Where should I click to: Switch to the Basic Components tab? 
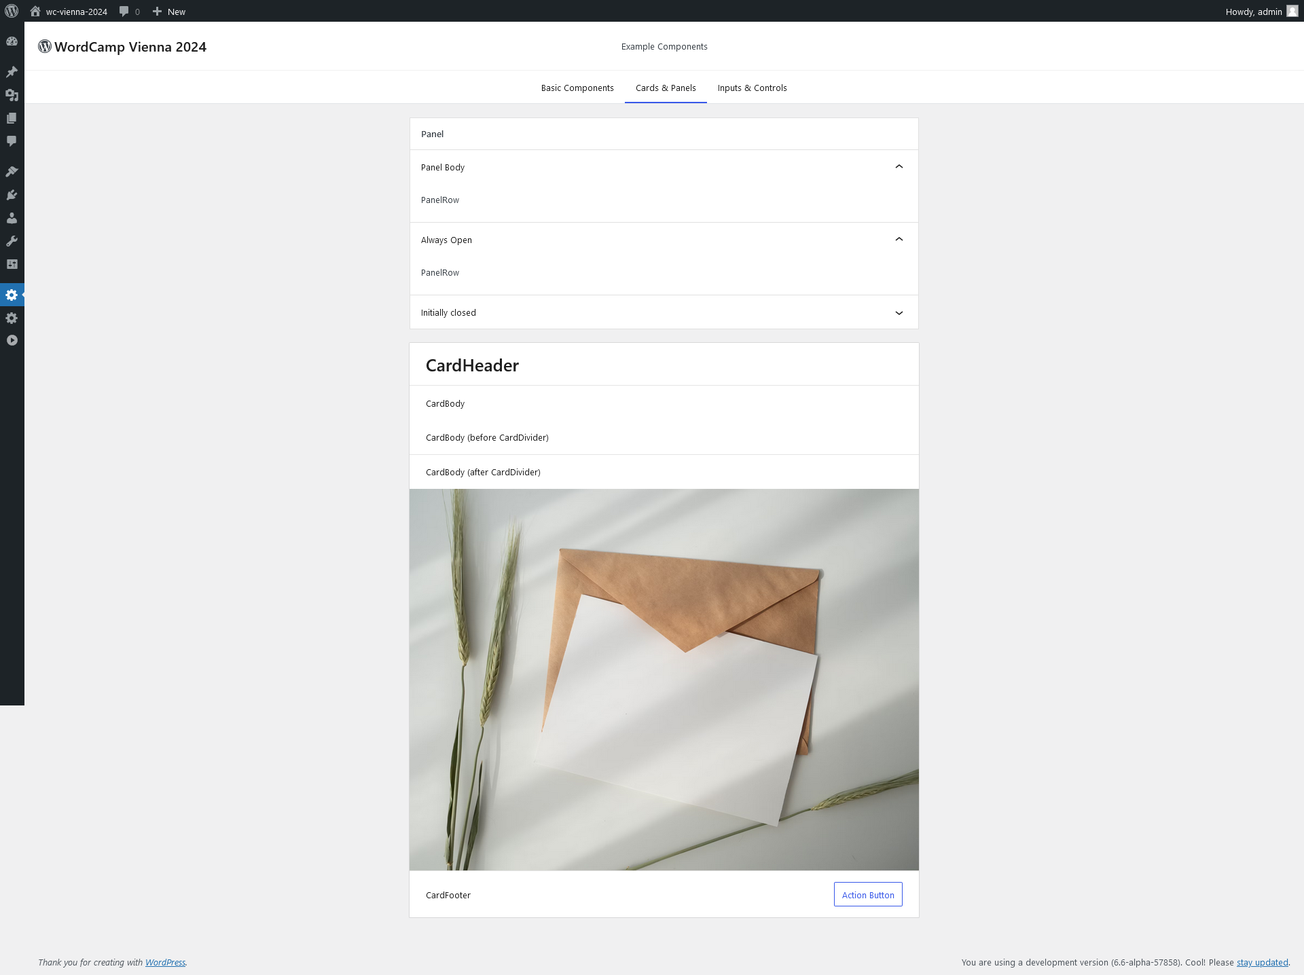click(x=577, y=88)
